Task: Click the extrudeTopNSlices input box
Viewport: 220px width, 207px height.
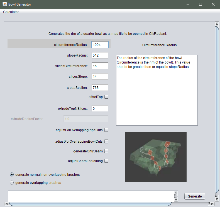Action: pos(100,108)
